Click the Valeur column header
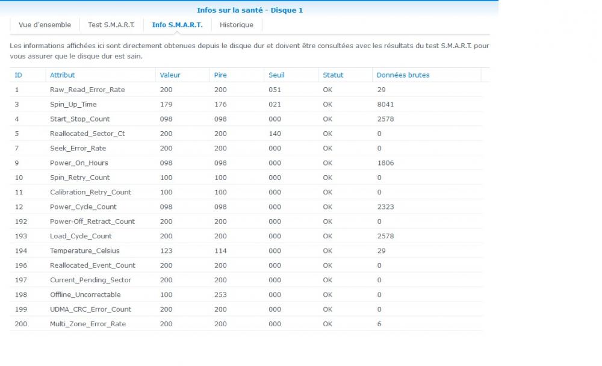This screenshot has width=602, height=366. point(183,75)
